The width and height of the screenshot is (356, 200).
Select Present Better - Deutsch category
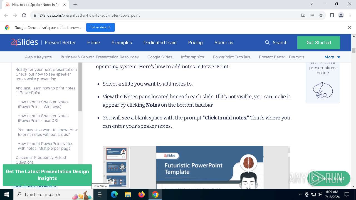point(281,57)
